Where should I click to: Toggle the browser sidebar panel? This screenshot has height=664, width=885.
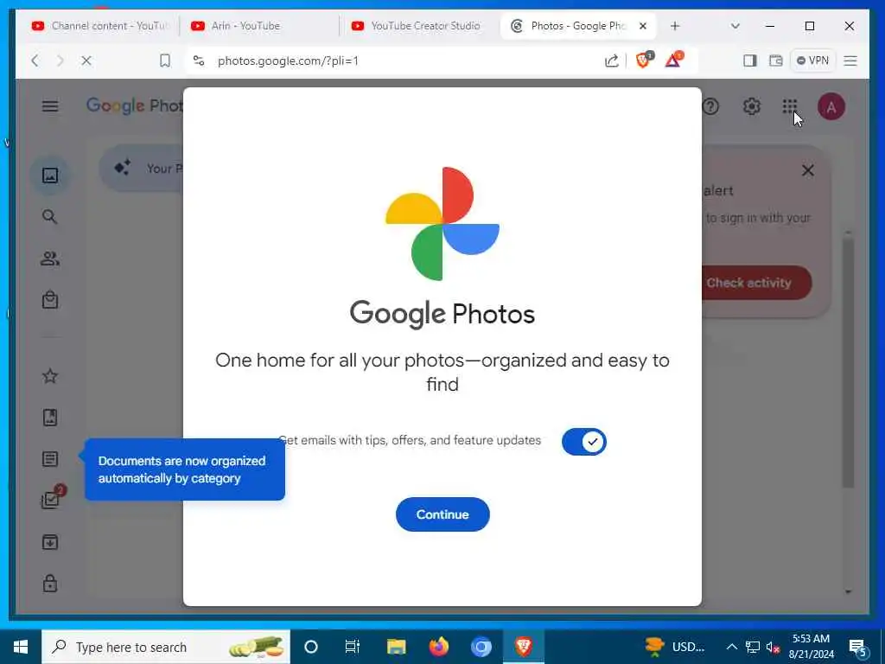point(749,61)
